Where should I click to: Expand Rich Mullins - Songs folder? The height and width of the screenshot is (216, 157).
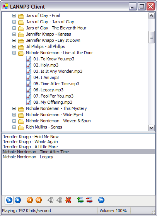[x=14, y=127]
